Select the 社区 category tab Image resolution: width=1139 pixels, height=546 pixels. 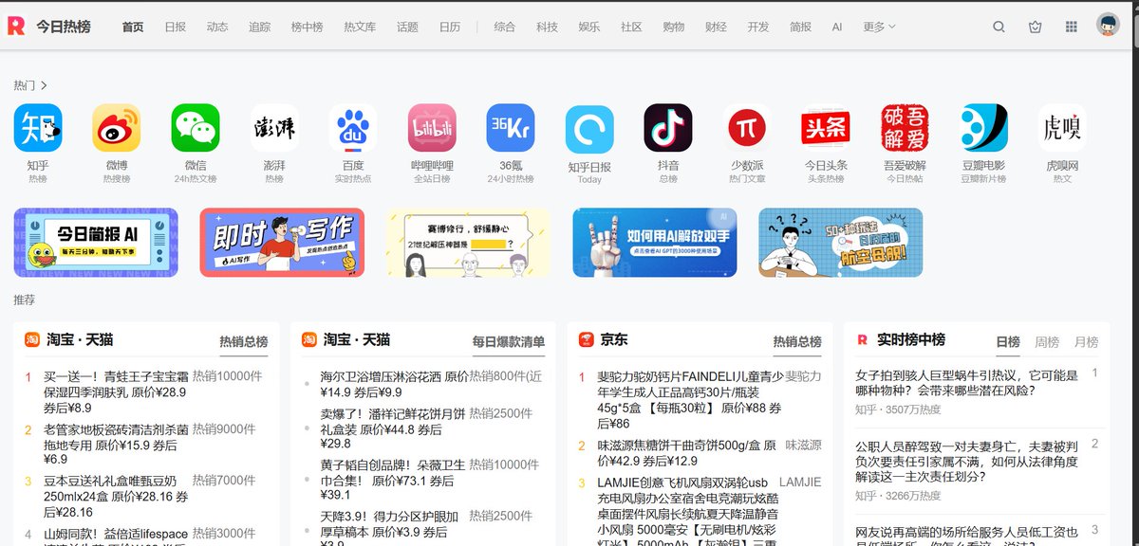[631, 27]
